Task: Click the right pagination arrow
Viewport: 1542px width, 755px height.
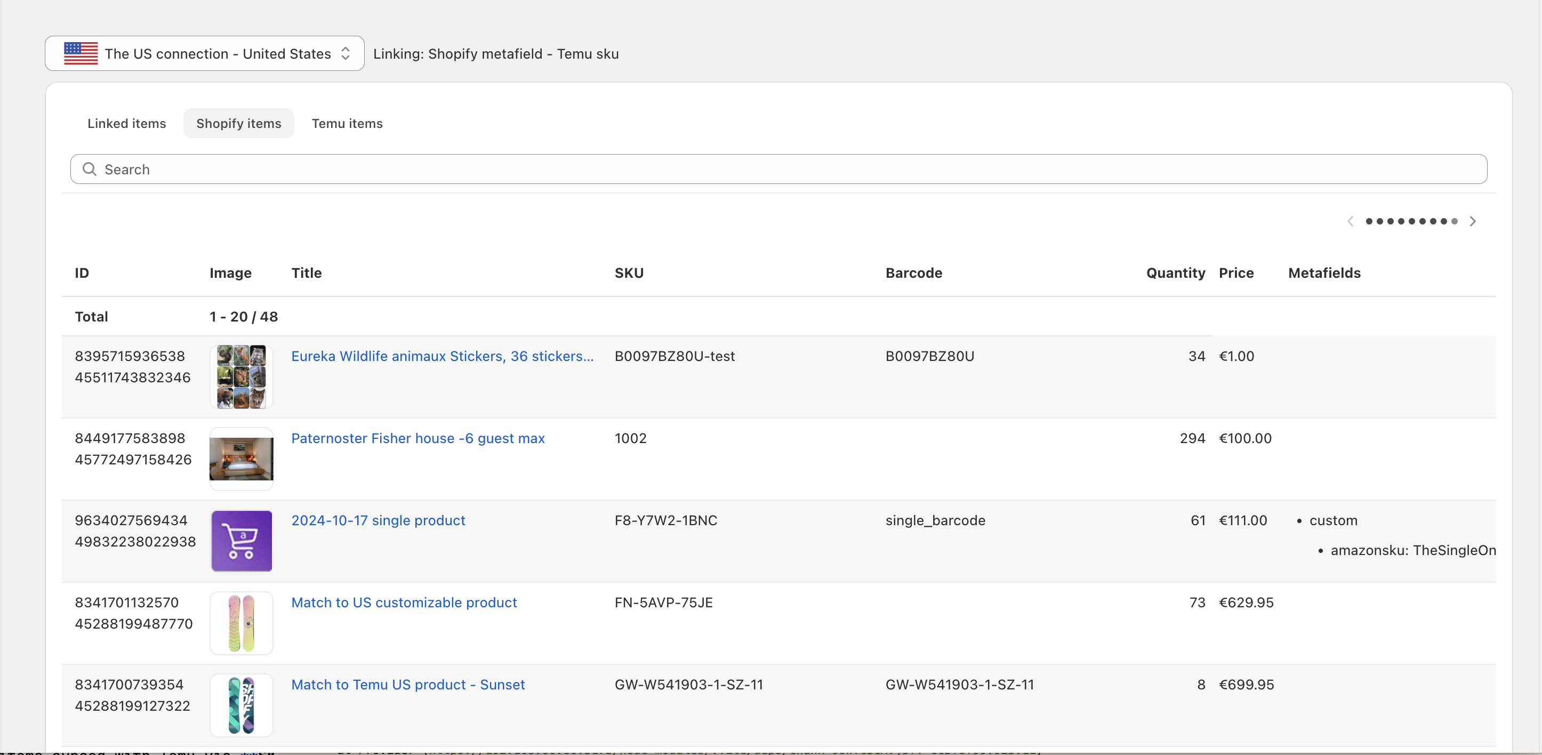Action: tap(1473, 221)
